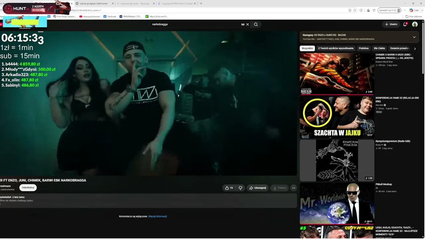Open the YouTube account avatar menu
This screenshot has height=239, width=425.
pyautogui.click(x=415, y=24)
